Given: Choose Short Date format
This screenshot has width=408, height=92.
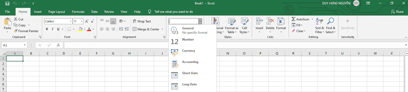Looking at the screenshot, I should point(192,75).
